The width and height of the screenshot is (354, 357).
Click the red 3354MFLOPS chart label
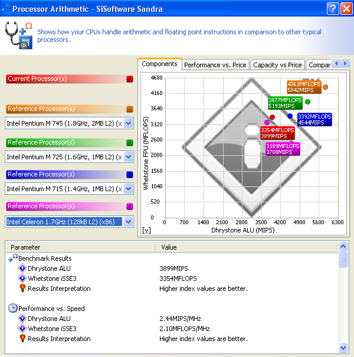(277, 133)
